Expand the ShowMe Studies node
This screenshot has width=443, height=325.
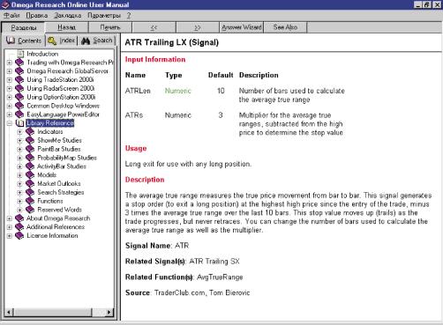point(19,140)
